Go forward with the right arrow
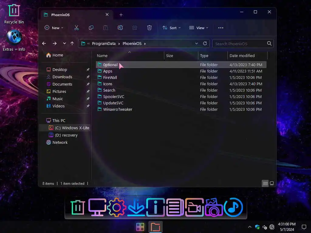Image resolution: width=311 pixels, height=233 pixels. pos(55,43)
